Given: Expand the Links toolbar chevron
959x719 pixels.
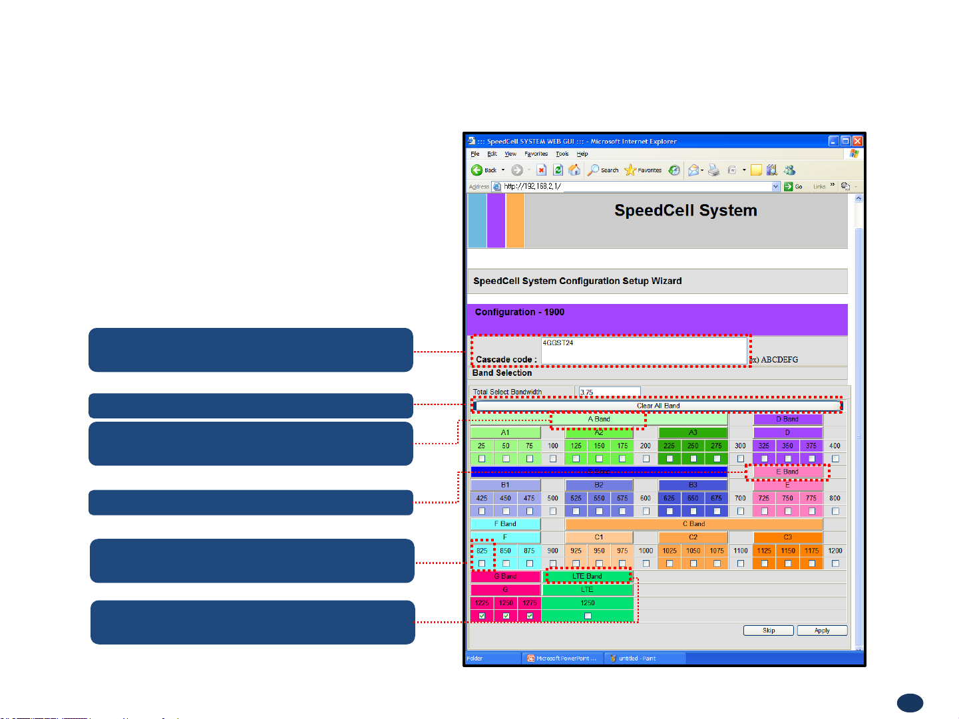Looking at the screenshot, I should pyautogui.click(x=832, y=186).
